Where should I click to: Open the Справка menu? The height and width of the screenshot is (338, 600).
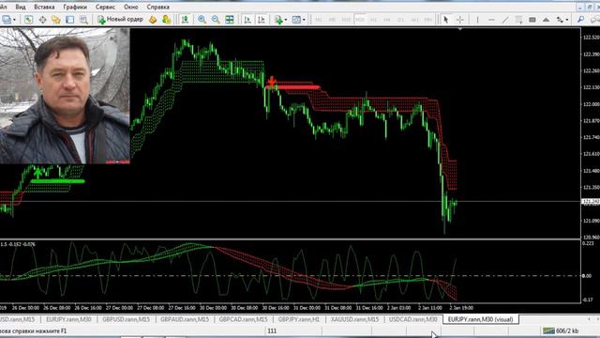(x=158, y=7)
